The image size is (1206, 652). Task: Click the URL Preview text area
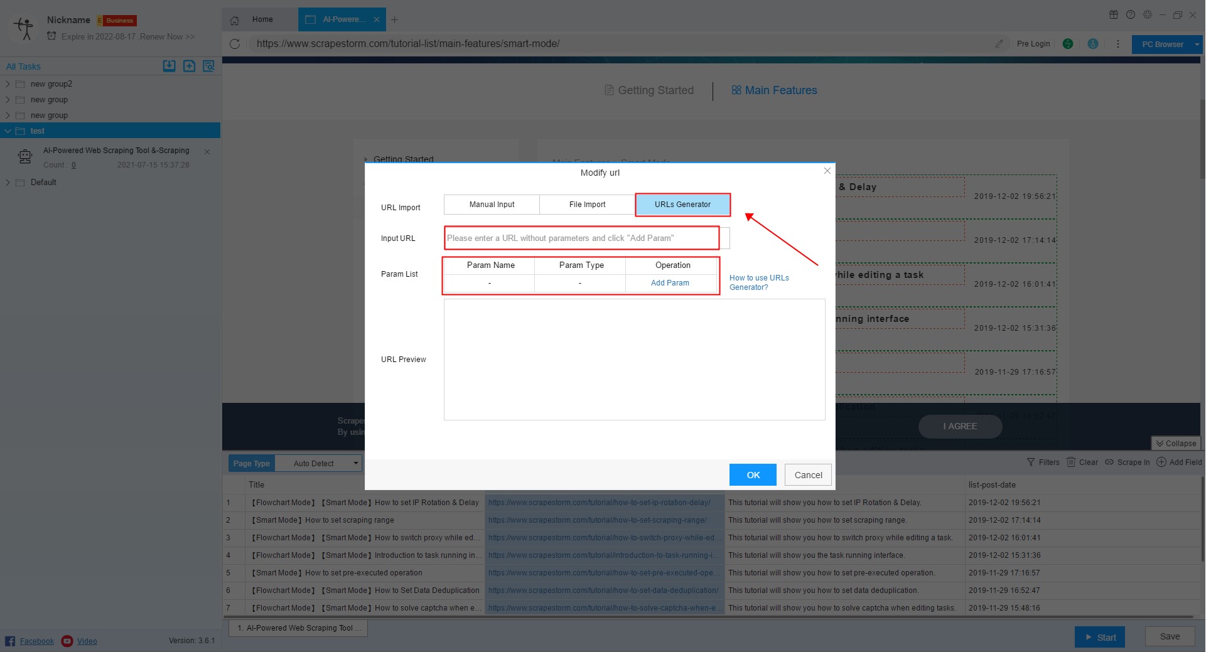[x=634, y=360]
